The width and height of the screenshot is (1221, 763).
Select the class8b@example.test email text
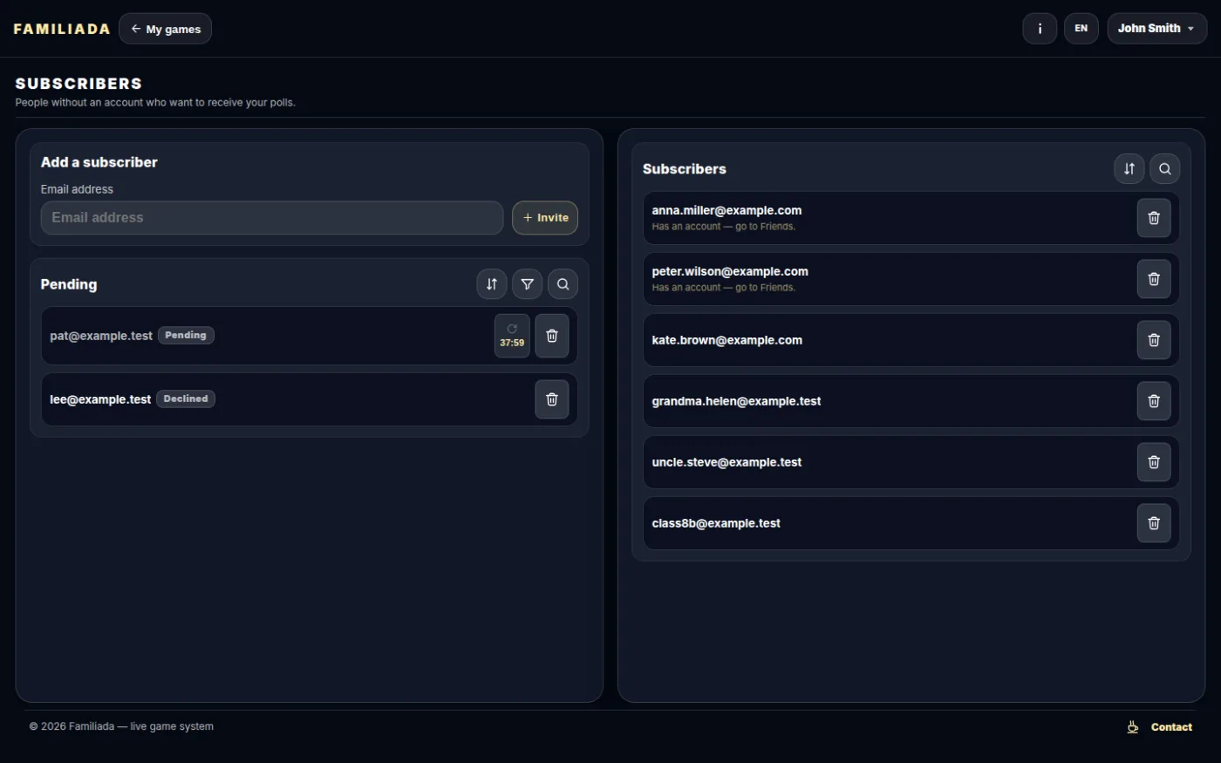tap(716, 523)
